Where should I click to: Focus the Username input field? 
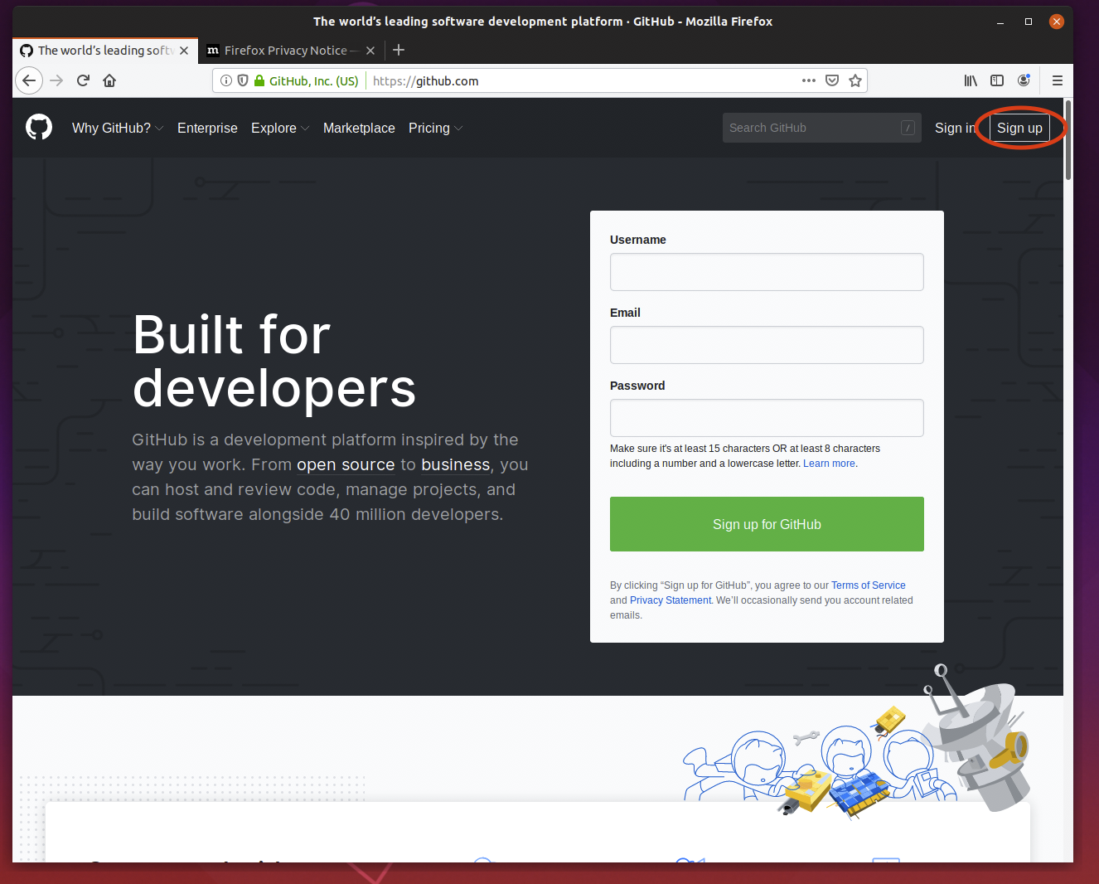click(x=767, y=272)
